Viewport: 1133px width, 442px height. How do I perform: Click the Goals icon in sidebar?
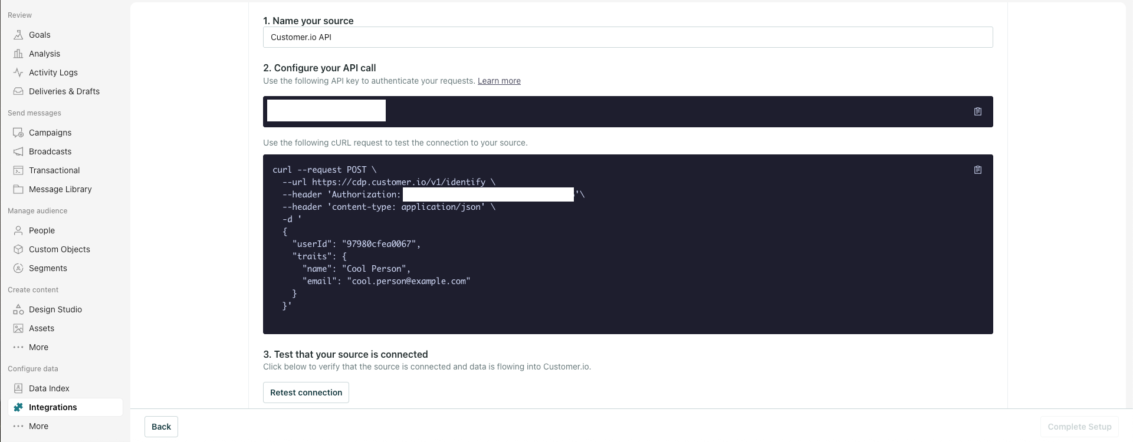click(x=18, y=35)
